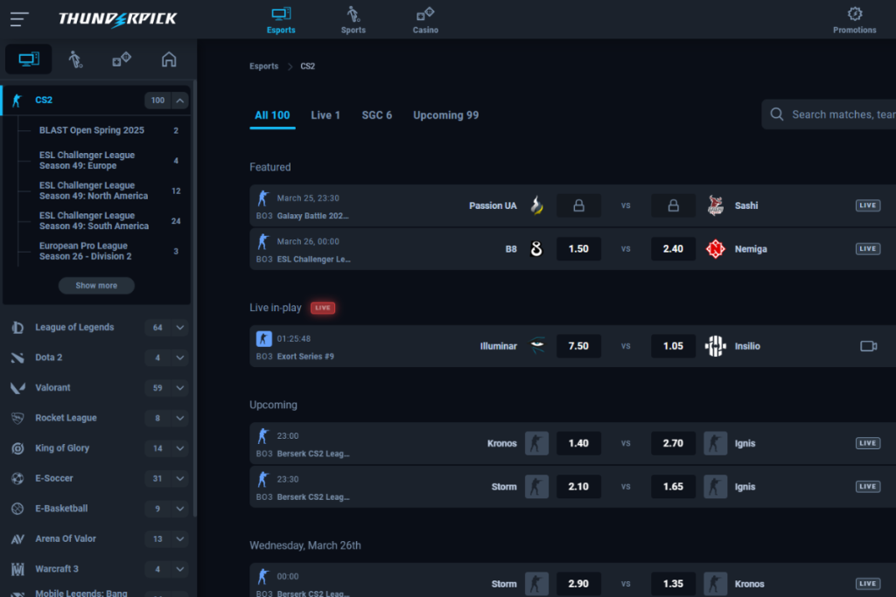The image size is (896, 597).
Task: Bet on Kronos at 1.40
Action: (x=578, y=443)
